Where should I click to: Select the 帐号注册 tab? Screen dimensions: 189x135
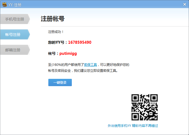point(15,35)
